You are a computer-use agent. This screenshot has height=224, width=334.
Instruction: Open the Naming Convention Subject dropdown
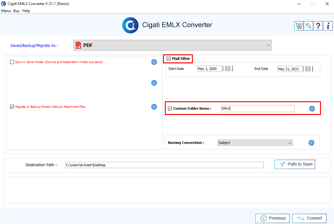tap(255, 143)
